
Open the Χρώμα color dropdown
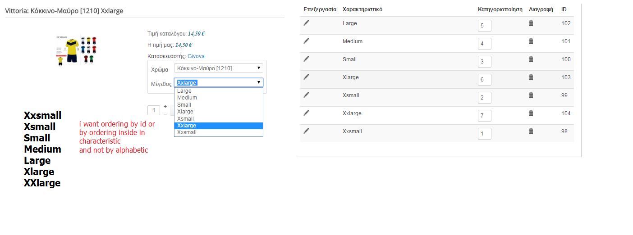pyautogui.click(x=218, y=68)
